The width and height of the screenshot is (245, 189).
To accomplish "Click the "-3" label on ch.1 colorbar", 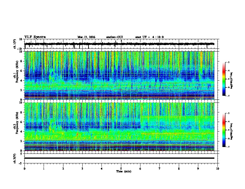I will [228, 62].
